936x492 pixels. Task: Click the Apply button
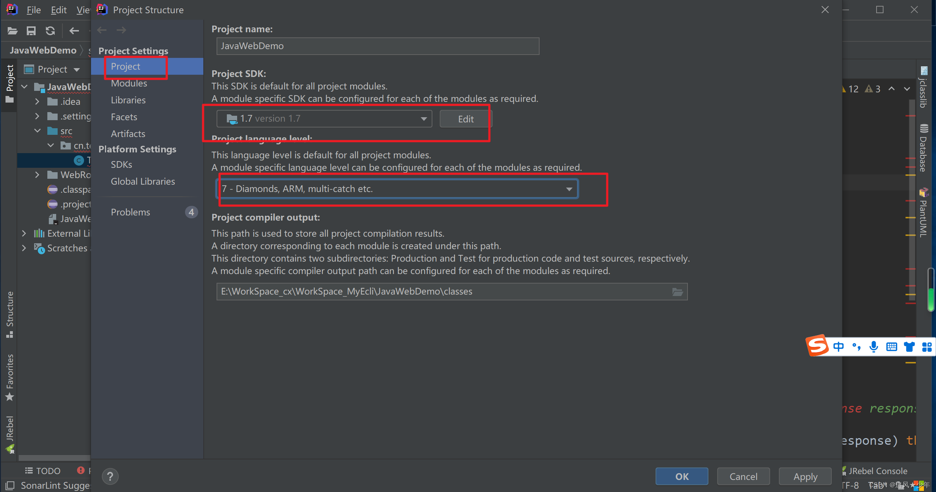click(805, 476)
